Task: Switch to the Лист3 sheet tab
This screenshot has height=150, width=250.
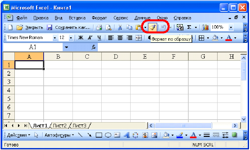Action: pos(79,126)
